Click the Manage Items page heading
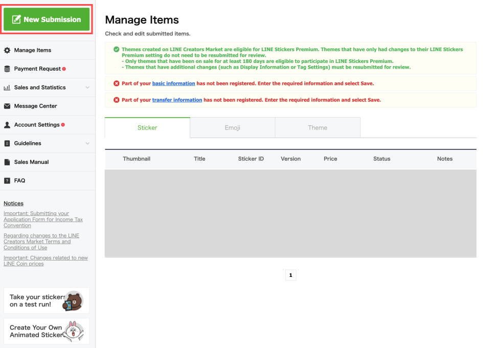Viewport: 494px width, 348px height. [142, 20]
